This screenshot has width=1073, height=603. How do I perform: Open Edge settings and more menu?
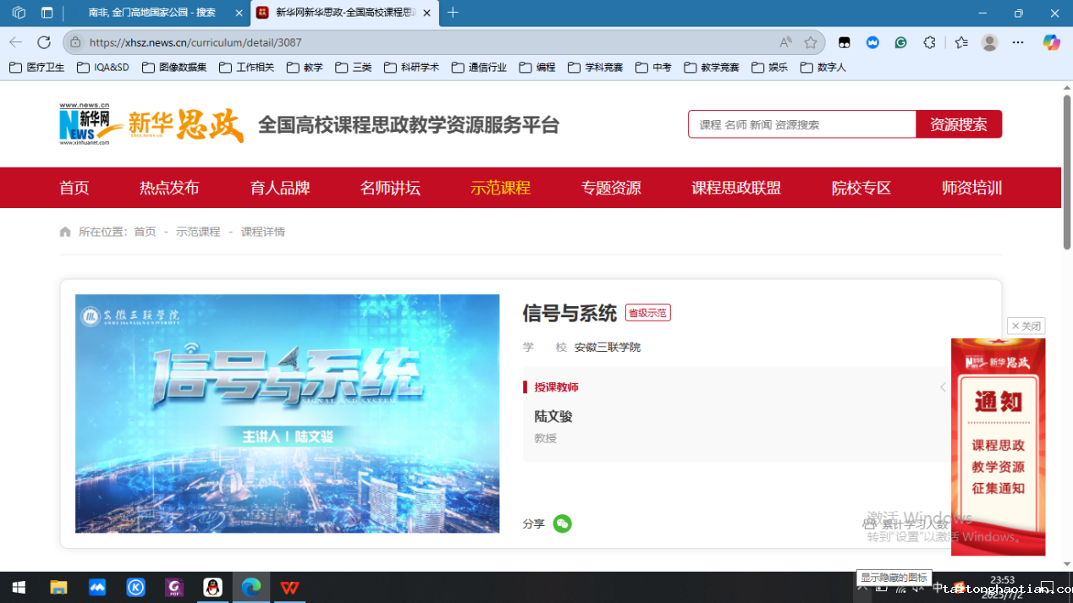(x=1018, y=42)
